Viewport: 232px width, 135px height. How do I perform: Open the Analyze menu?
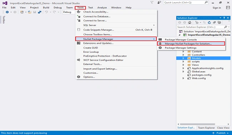[102, 7]
